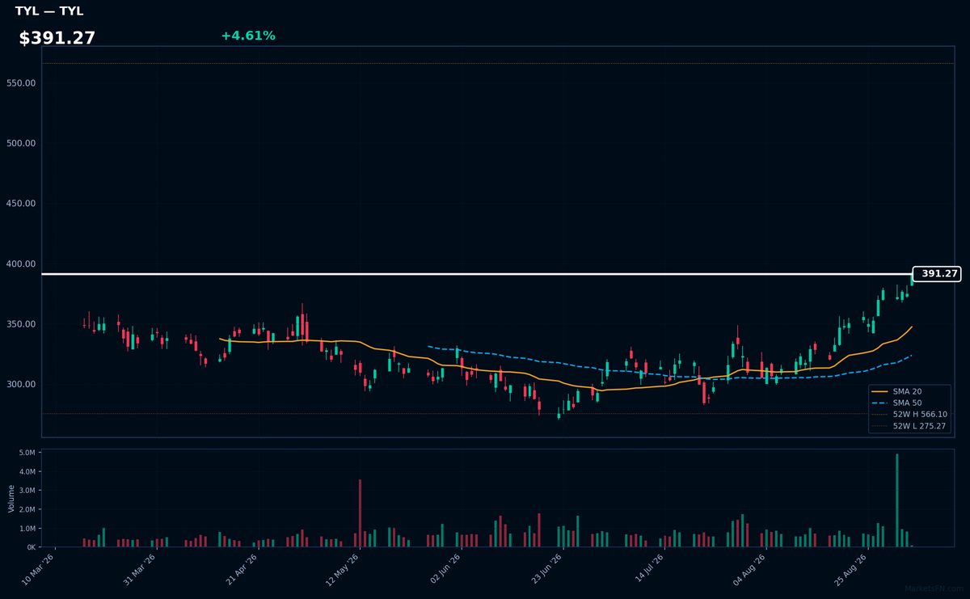Click the tall red volume bar near 12 May
The height and width of the screenshot is (599, 970).
tap(360, 513)
